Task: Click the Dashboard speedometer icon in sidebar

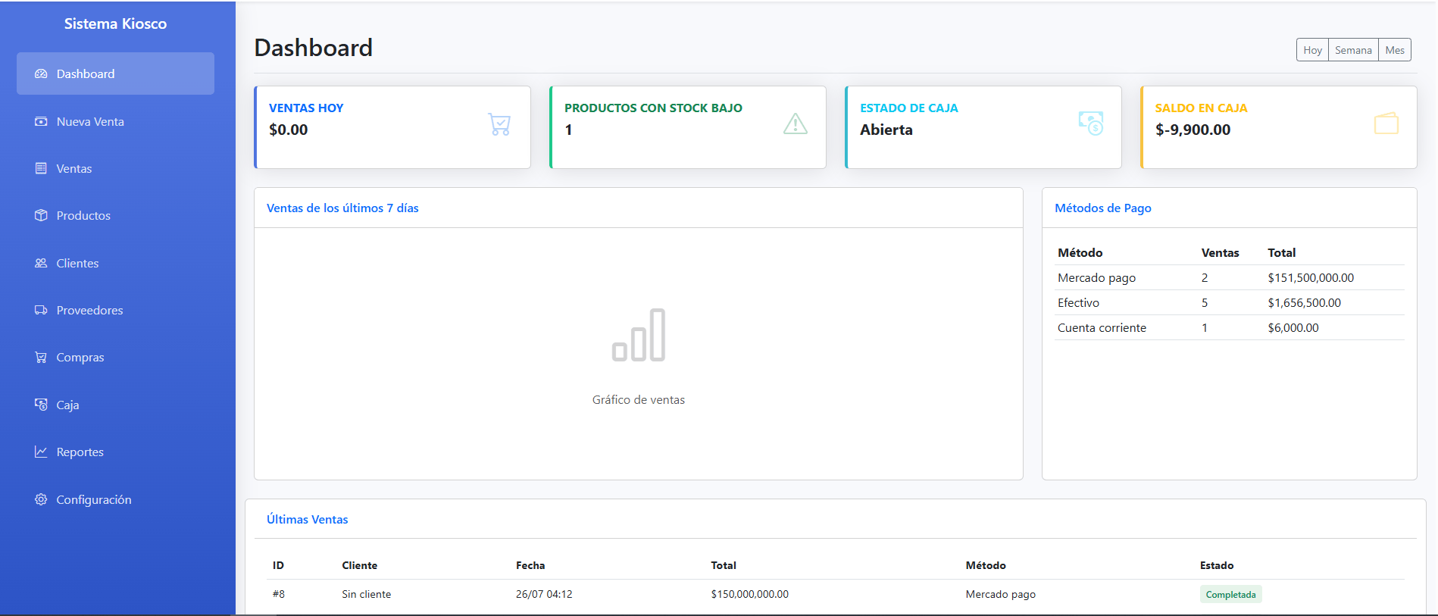Action: [x=41, y=73]
